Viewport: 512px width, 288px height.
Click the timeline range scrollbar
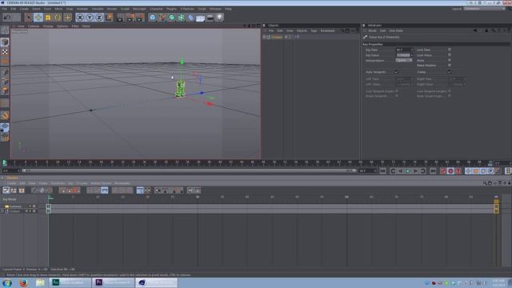pos(189,170)
